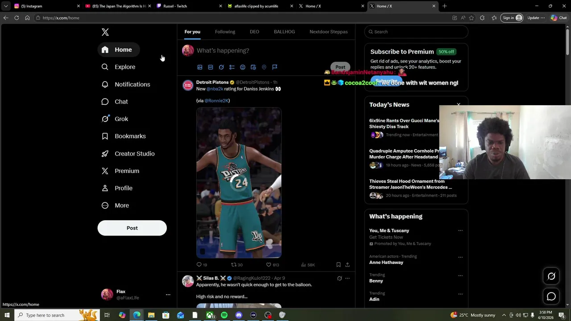Switch to Nextdoor Steppas tab

click(328, 32)
